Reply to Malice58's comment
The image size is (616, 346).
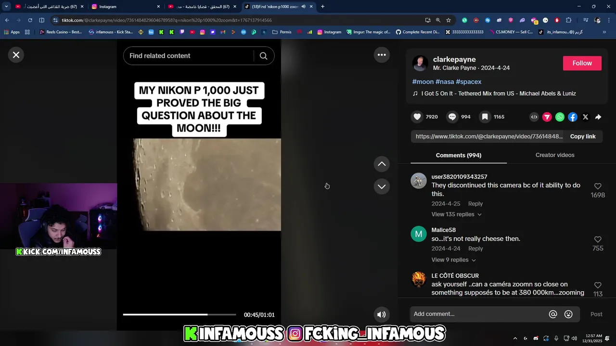475,248
